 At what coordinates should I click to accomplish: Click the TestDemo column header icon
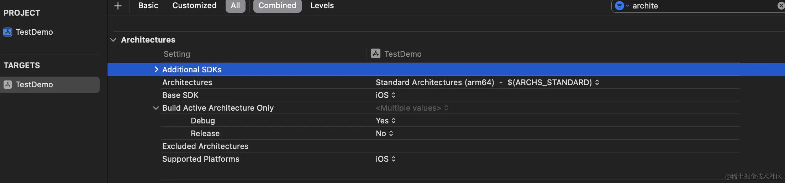pos(375,54)
